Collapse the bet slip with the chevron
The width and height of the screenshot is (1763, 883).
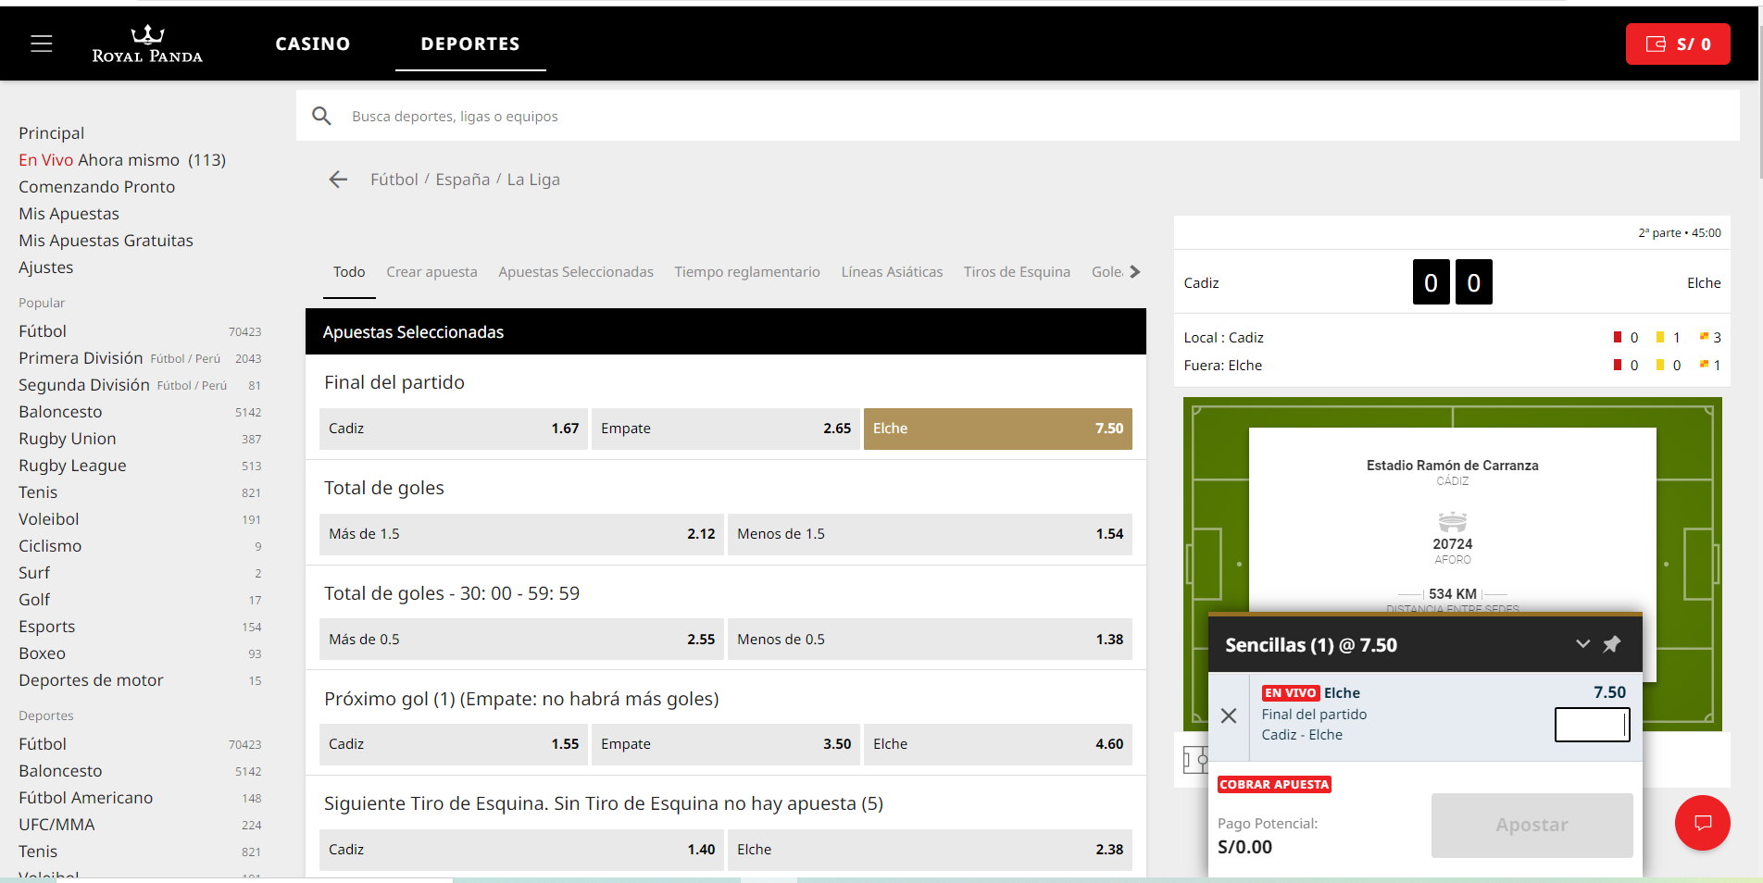pyautogui.click(x=1582, y=643)
